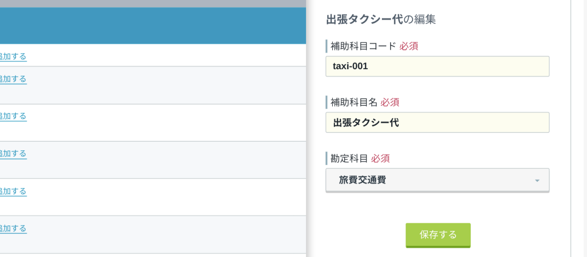Click the red 必須 marker beside 補助科目コード
This screenshot has height=257, width=587.
409,46
